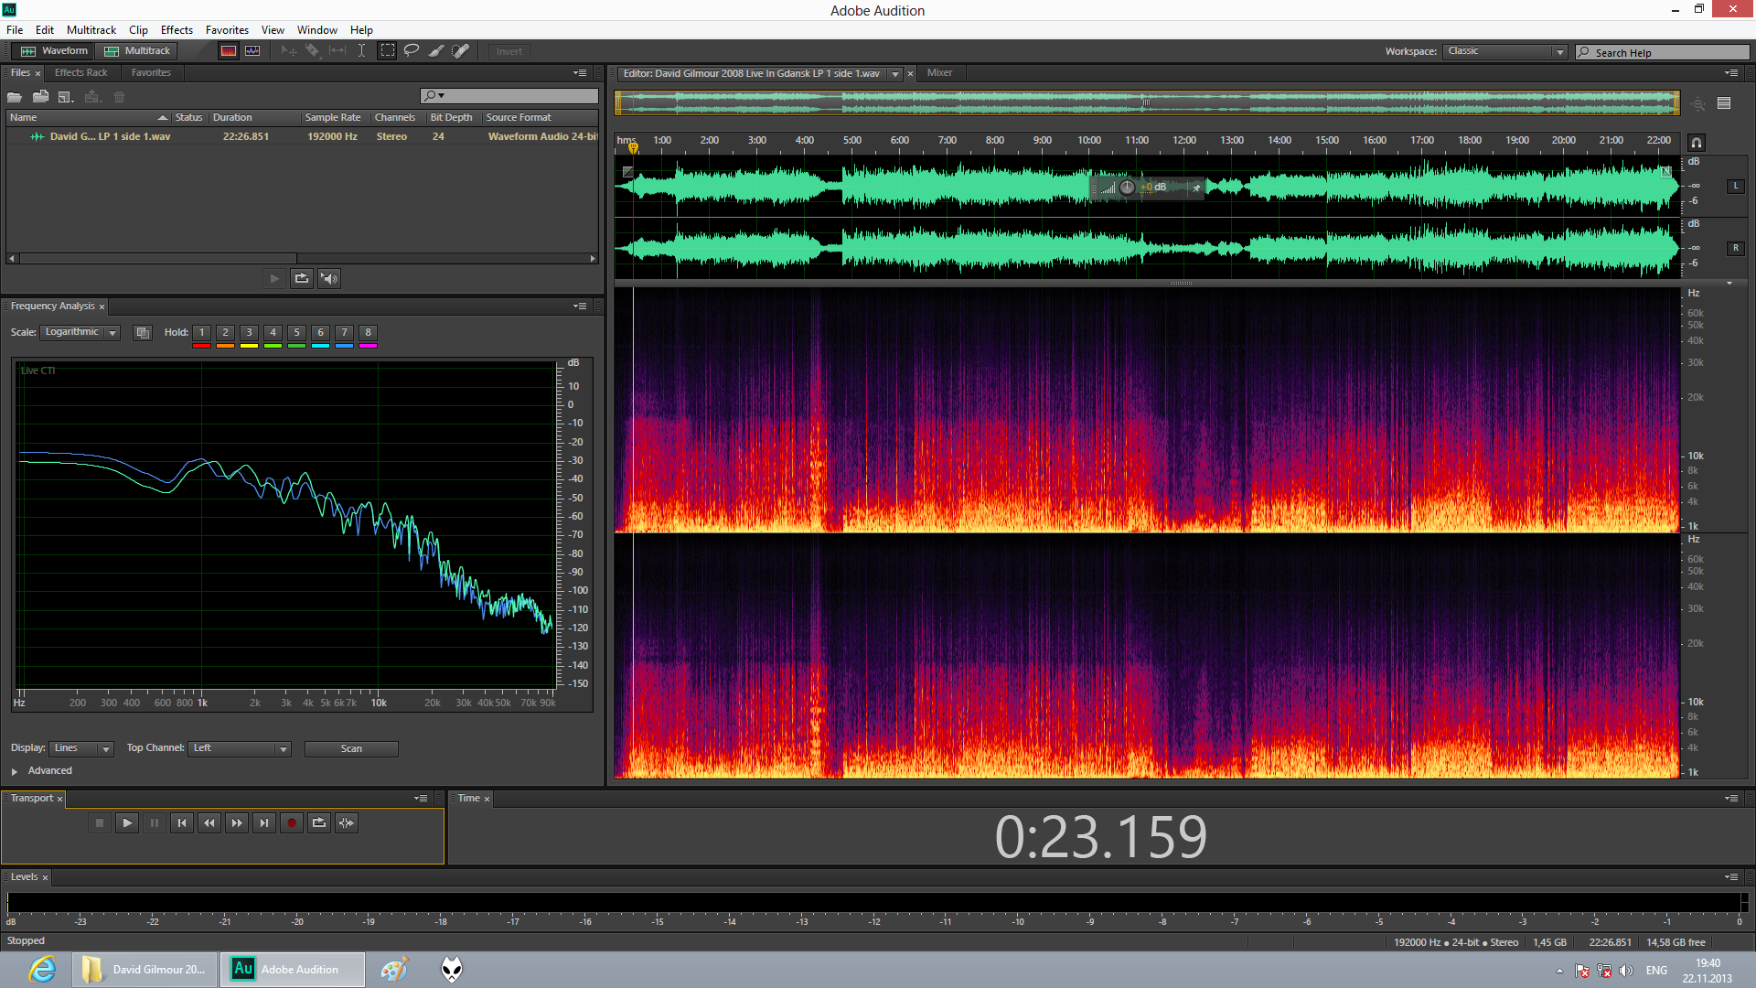
Task: Open the Top Channel Left dropdown
Action: tap(240, 748)
